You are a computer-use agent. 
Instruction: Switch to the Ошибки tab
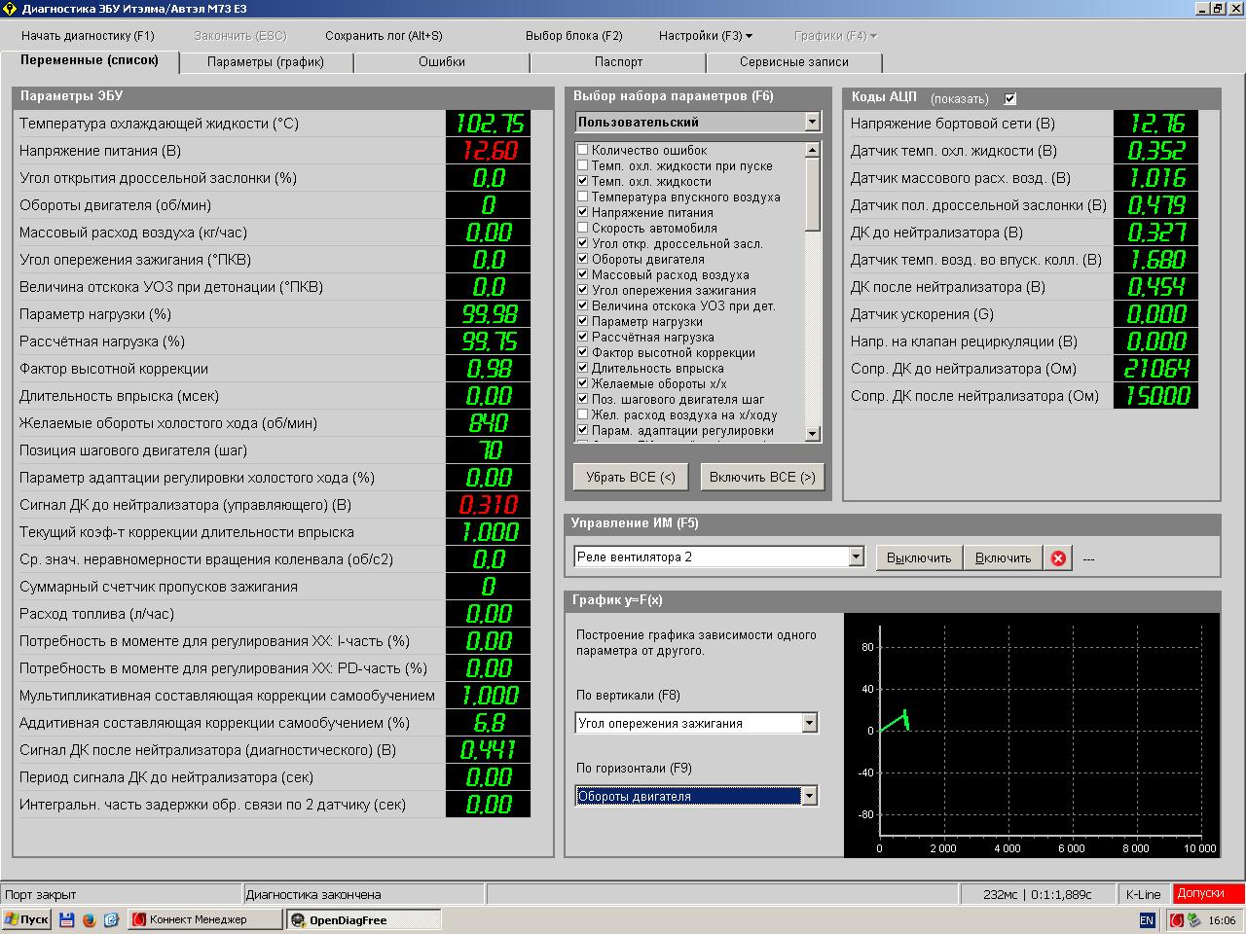pyautogui.click(x=442, y=62)
